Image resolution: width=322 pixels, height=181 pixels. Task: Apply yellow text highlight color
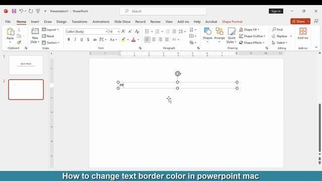point(123,39)
